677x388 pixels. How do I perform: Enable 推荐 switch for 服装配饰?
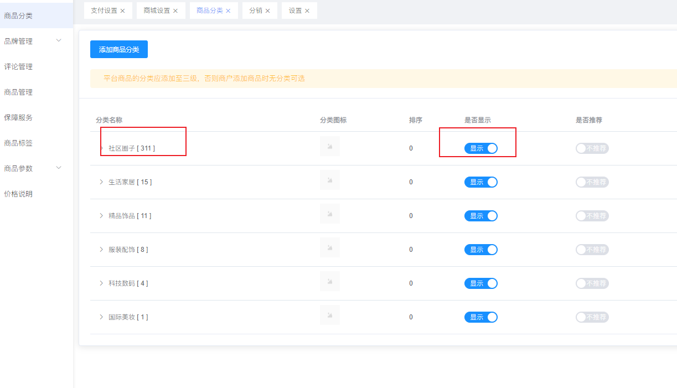point(592,250)
